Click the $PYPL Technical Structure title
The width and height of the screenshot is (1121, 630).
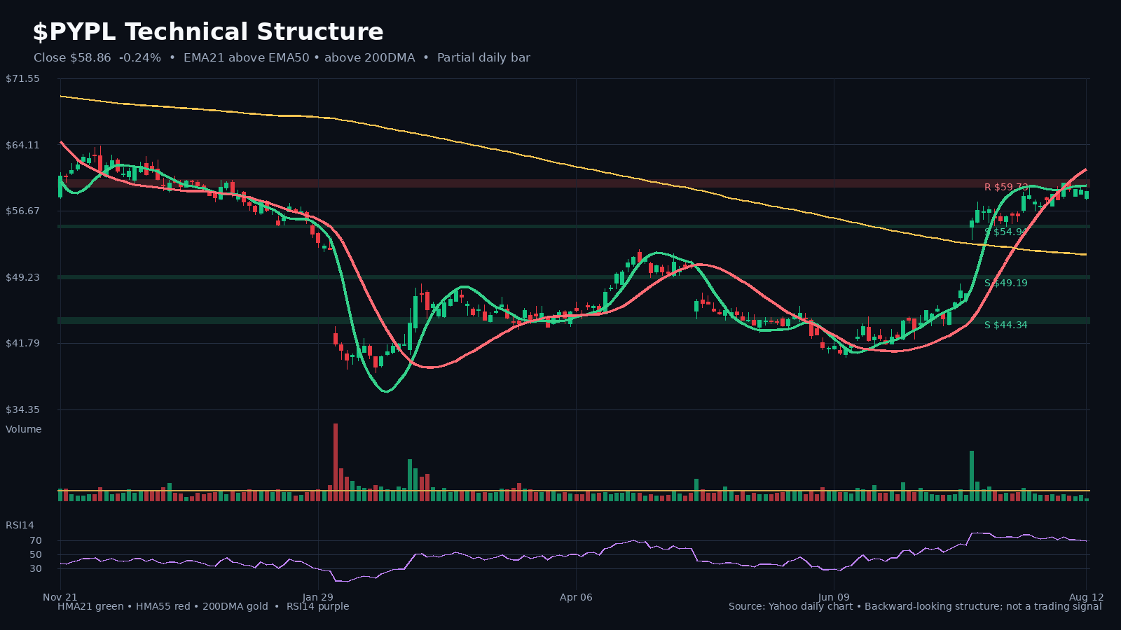(208, 32)
